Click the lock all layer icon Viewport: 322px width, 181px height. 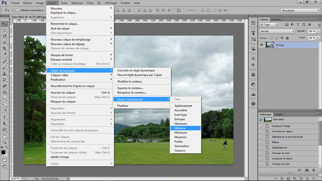coord(287,38)
